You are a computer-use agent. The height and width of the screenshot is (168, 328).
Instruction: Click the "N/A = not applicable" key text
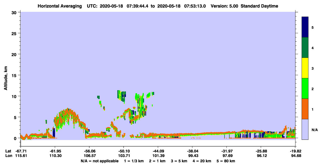tap(99, 161)
